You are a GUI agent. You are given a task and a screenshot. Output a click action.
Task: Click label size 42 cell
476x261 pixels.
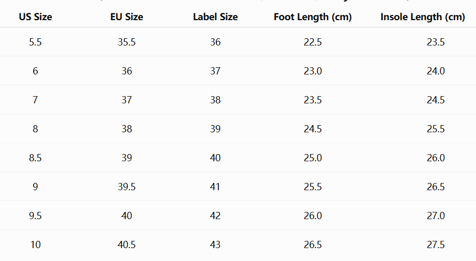point(215,216)
